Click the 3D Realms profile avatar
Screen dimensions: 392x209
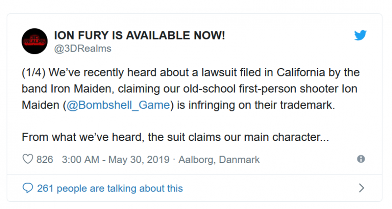(x=34, y=41)
